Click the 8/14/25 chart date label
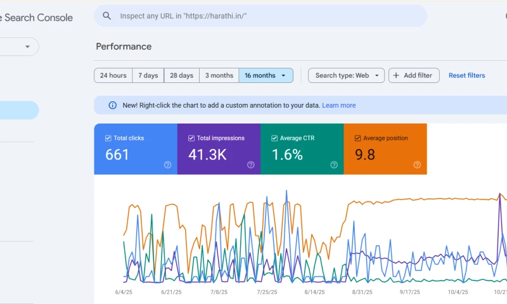The image size is (507, 304). (314, 292)
